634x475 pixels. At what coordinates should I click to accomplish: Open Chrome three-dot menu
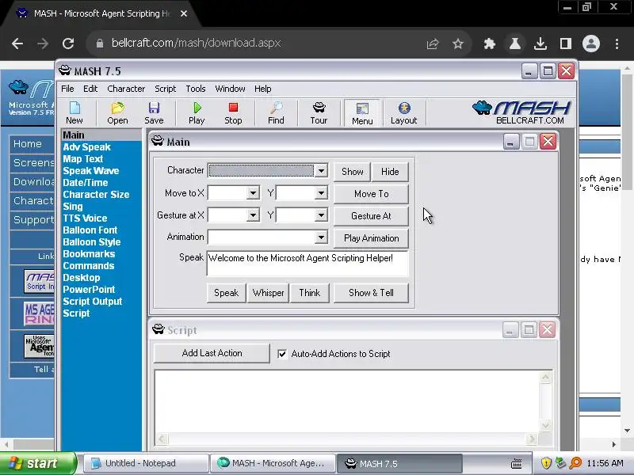[x=617, y=44]
